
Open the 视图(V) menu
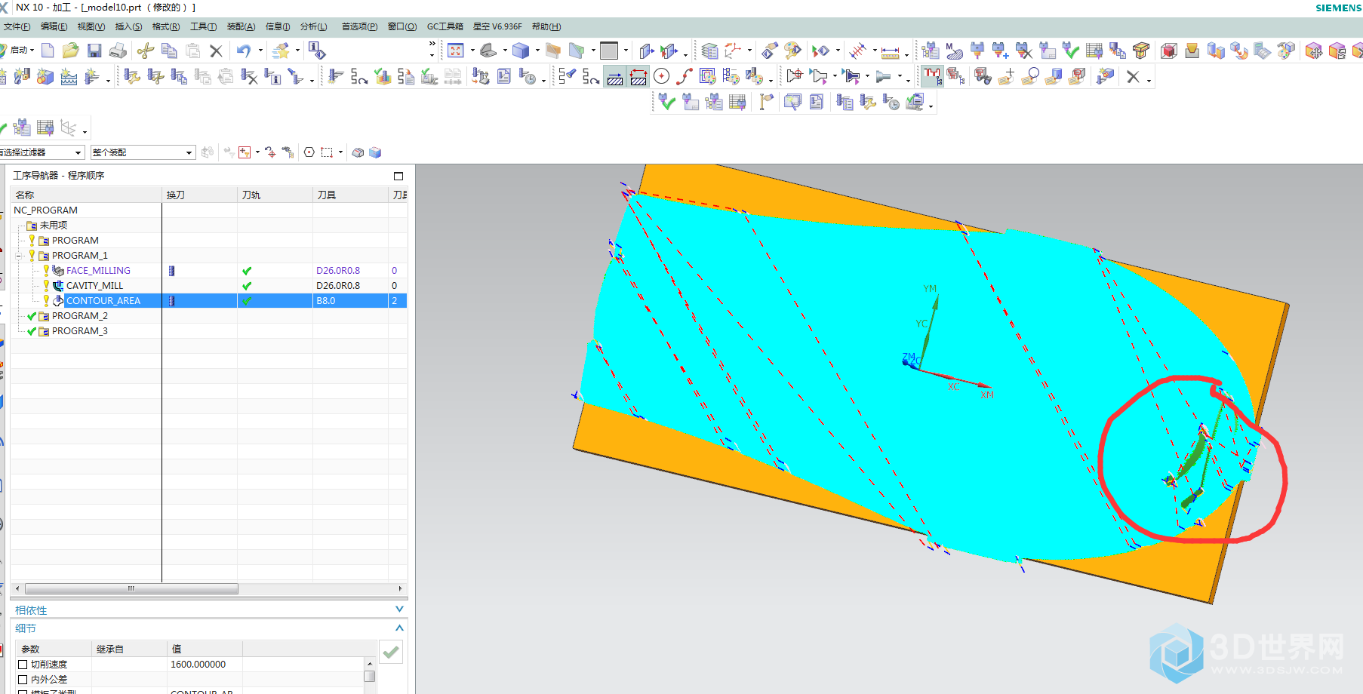point(91,26)
